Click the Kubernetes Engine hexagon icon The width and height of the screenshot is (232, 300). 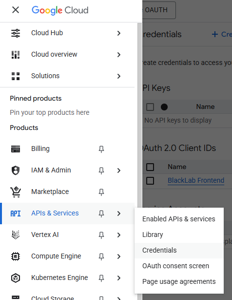click(x=16, y=278)
